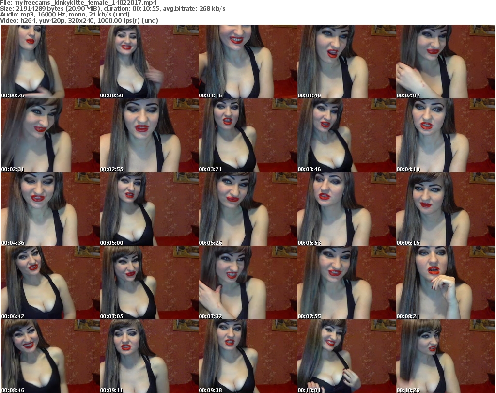Pick the preview frame marked 00:07:55
The width and height of the screenshot is (496, 393).
tap(347, 283)
